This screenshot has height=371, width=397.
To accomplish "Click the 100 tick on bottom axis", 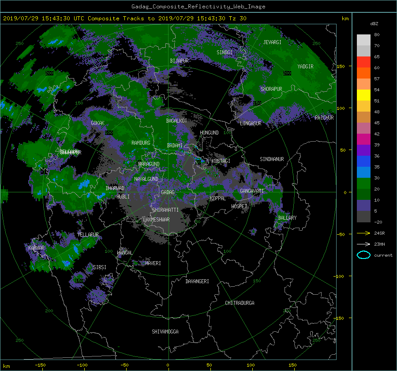I will (x=251, y=365).
